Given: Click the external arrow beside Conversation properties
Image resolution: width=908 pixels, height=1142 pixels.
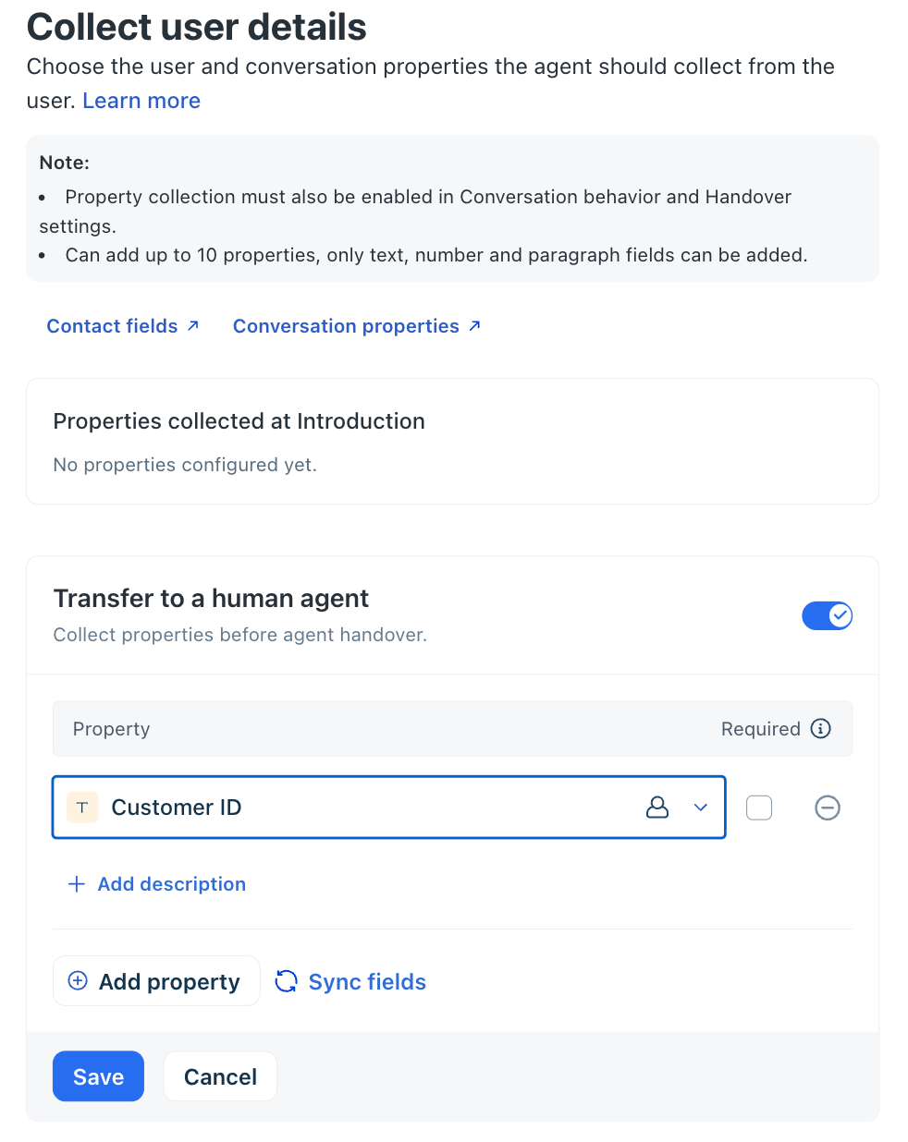Looking at the screenshot, I should (x=474, y=325).
